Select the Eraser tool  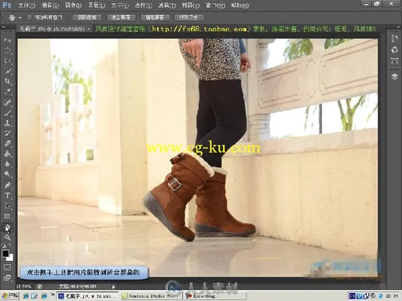[7, 143]
